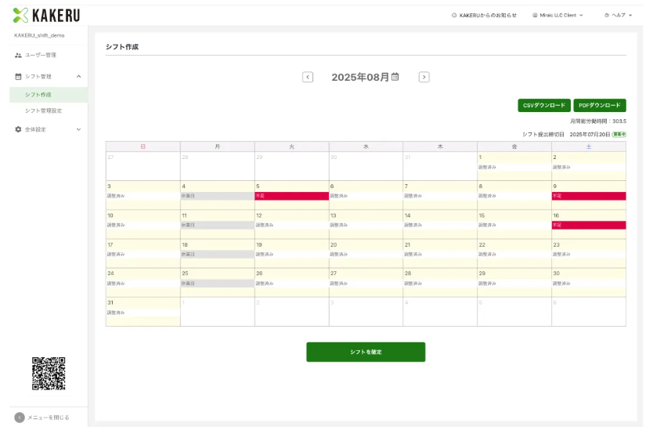The image size is (653, 427).
Task: Expand the 全体設定 section chevron
Action: (78, 129)
